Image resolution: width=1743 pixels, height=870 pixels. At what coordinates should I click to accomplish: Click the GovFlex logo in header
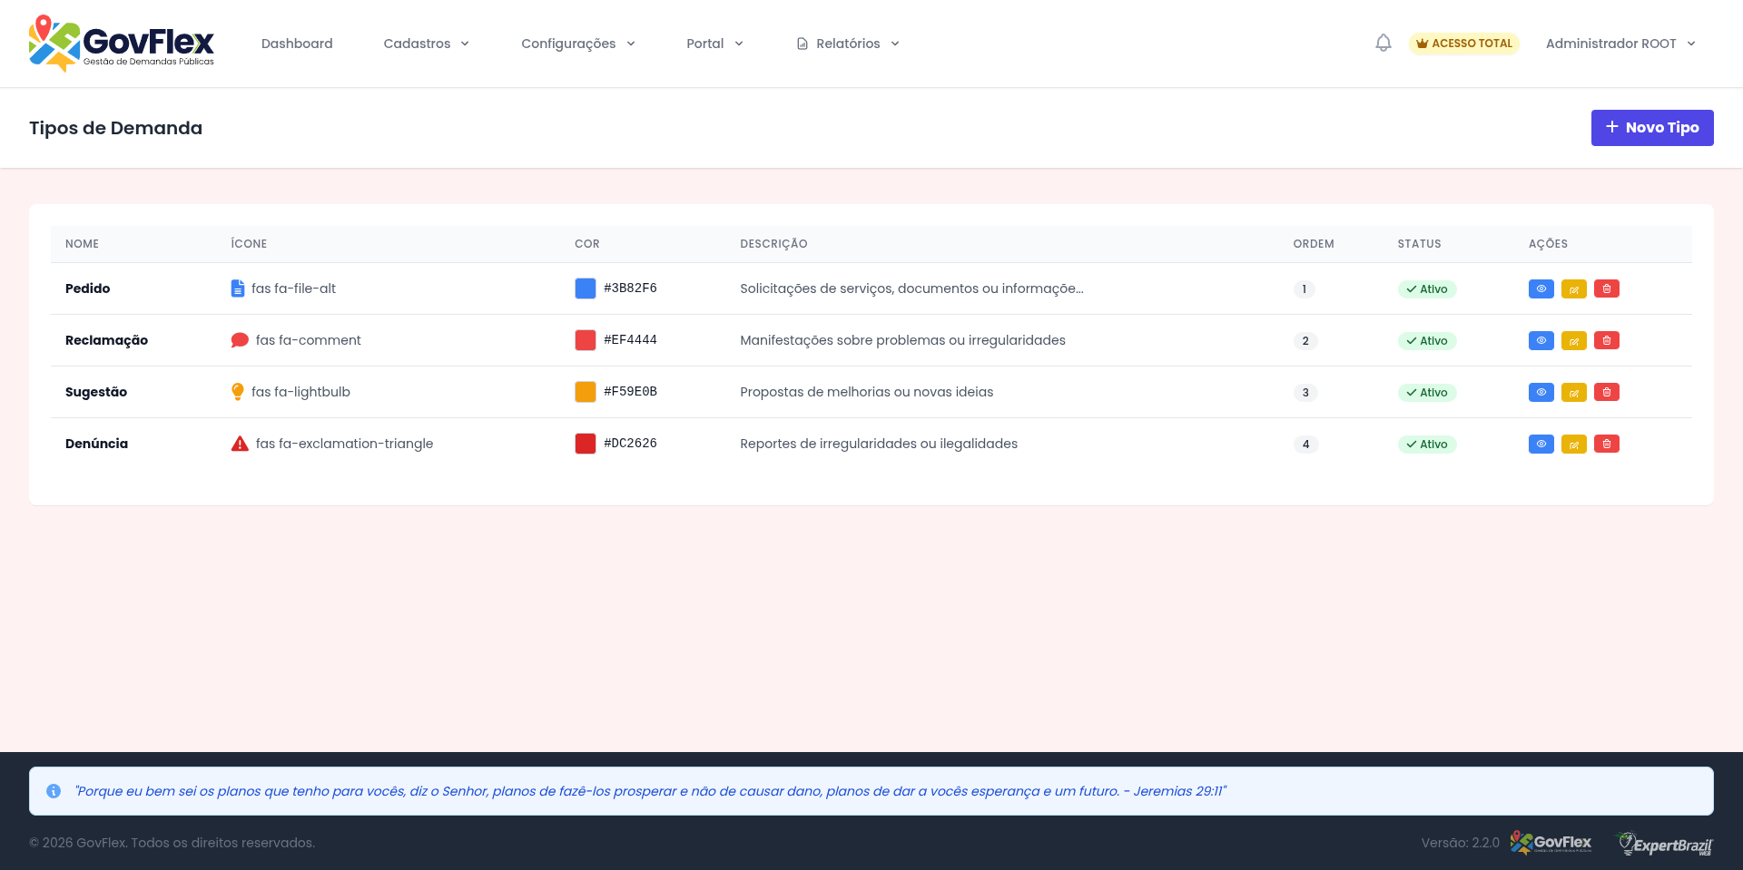pyautogui.click(x=122, y=43)
